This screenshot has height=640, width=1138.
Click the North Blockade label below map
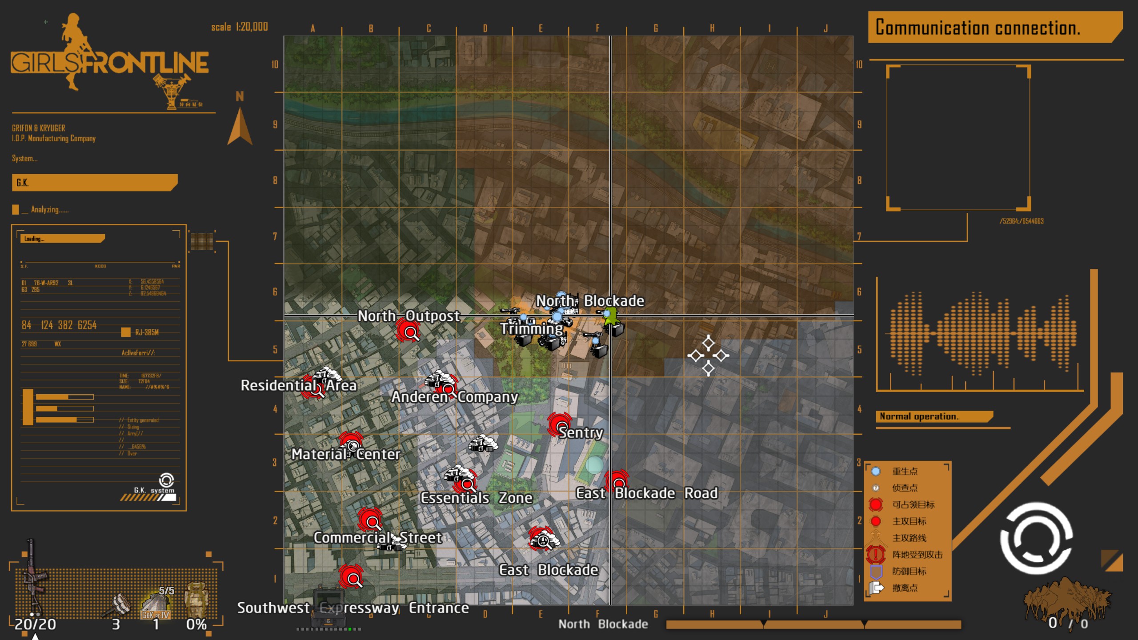coord(603,624)
